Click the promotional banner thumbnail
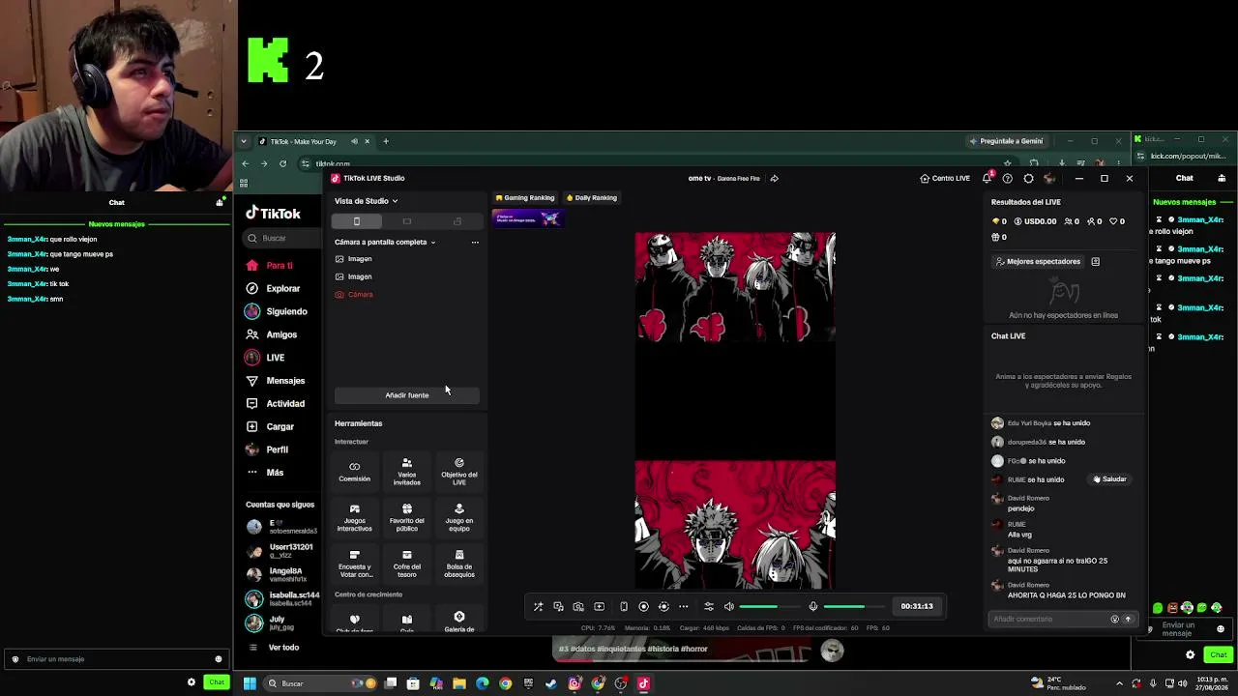This screenshot has height=696, width=1238. pos(527,218)
